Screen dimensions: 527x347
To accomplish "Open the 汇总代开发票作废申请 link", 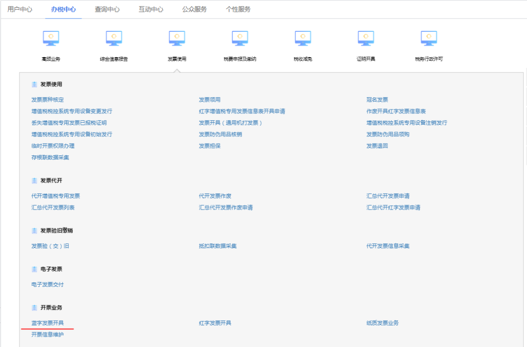I will point(226,207).
